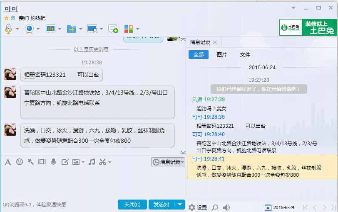Start a video call with webcam icon
This screenshot has height=212, width=338.
pos(29,29)
